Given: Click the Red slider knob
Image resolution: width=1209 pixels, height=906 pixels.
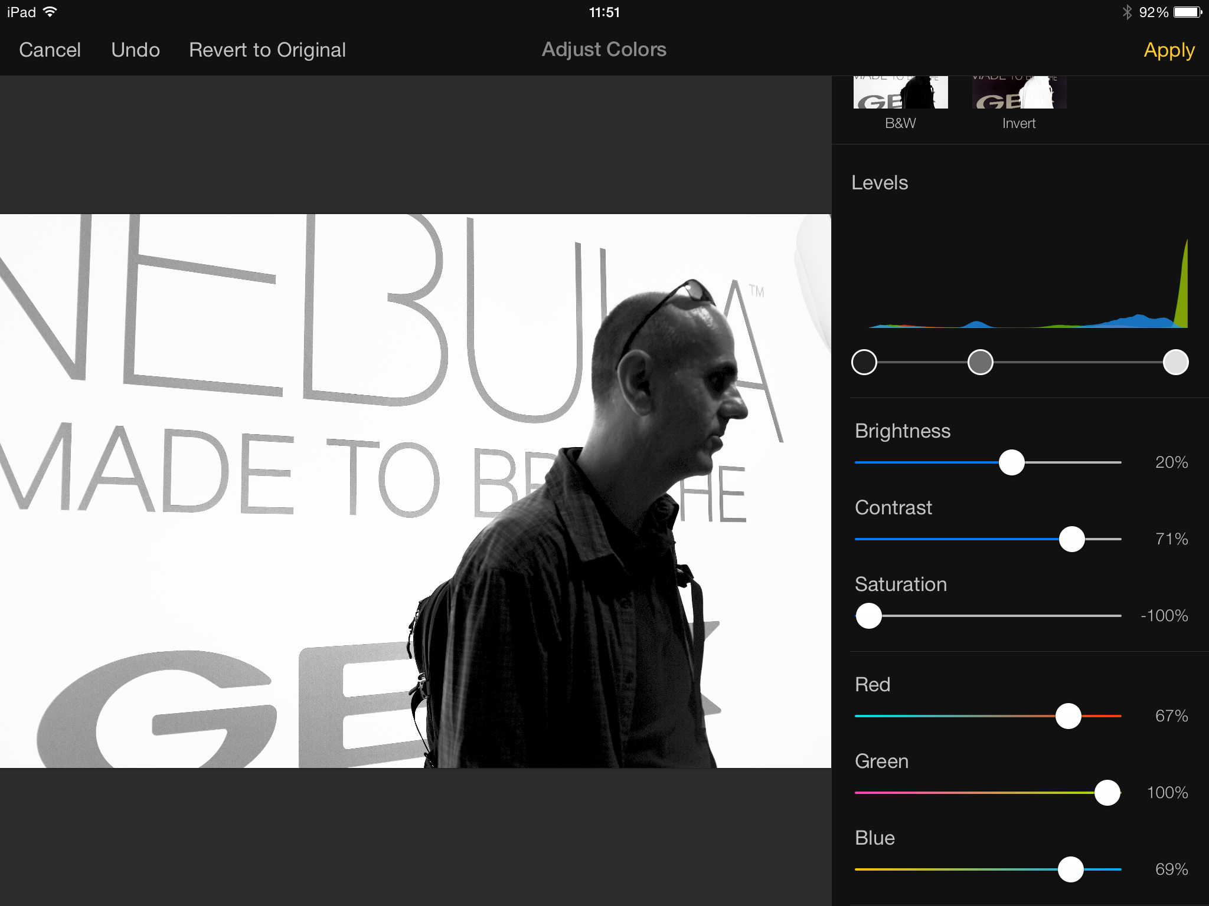Looking at the screenshot, I should pyautogui.click(x=1069, y=716).
